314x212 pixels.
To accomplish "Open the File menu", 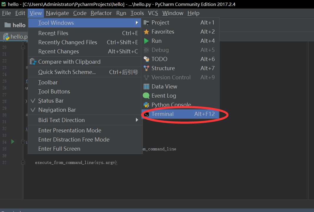I will [x=6, y=13].
